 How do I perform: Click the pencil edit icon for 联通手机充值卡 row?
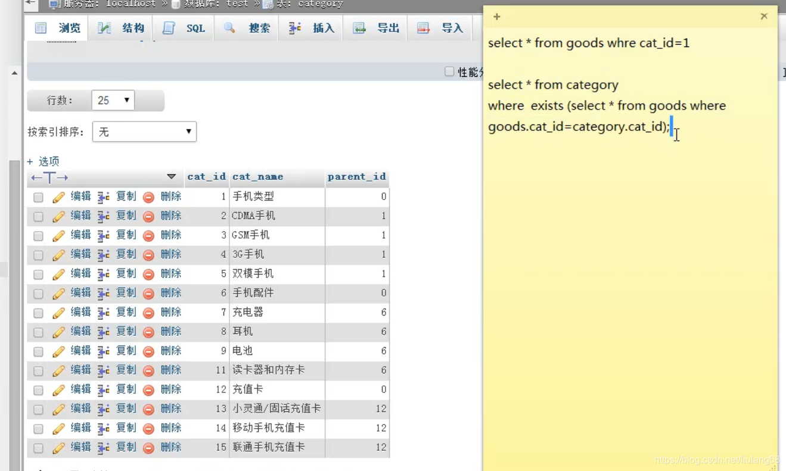point(58,448)
